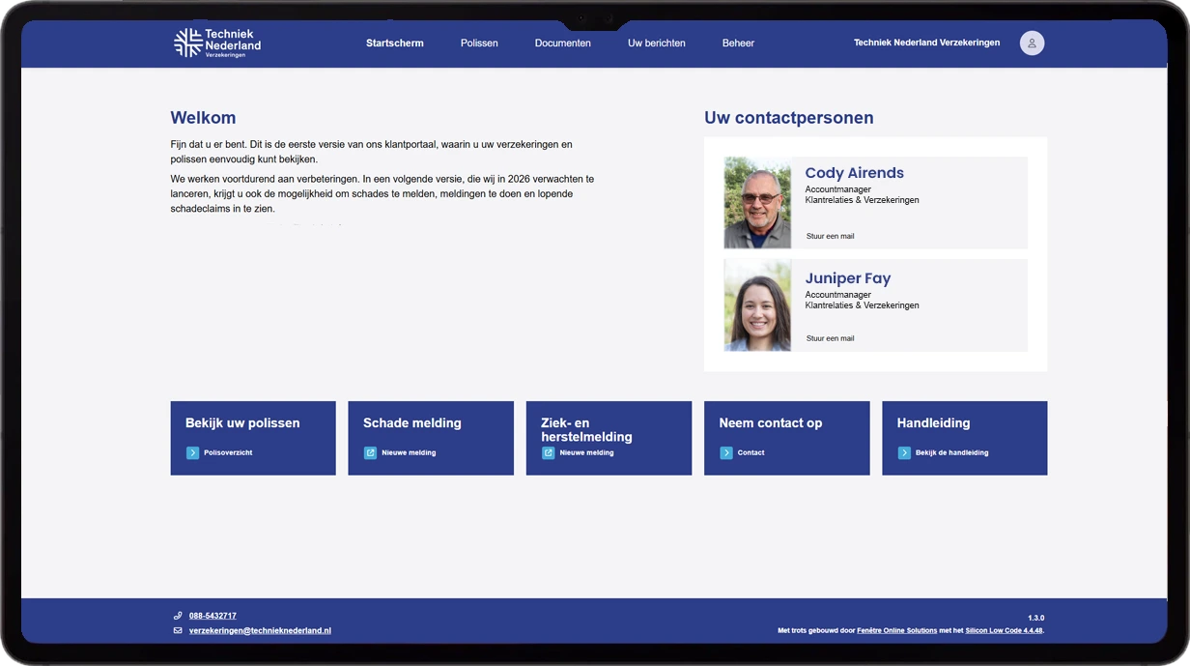The width and height of the screenshot is (1190, 666).
Task: Open the Silicon Low Code 4.4.48 link
Action: click(1005, 630)
